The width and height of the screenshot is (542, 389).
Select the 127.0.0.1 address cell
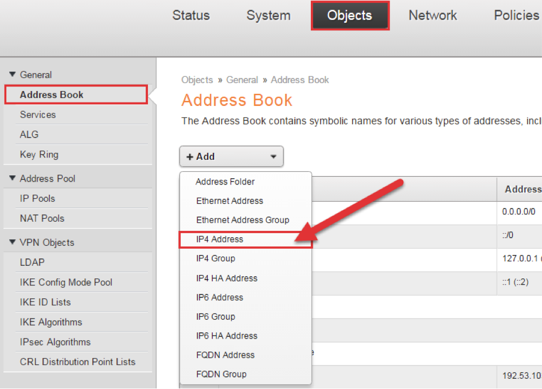(520, 258)
